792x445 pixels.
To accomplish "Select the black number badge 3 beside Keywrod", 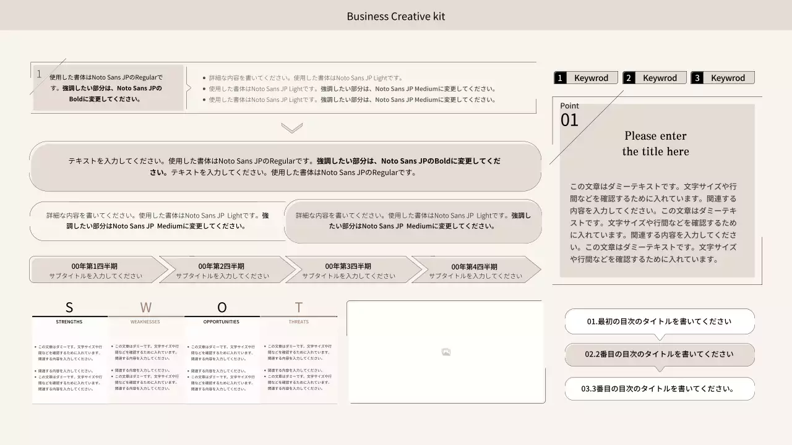I will (697, 77).
